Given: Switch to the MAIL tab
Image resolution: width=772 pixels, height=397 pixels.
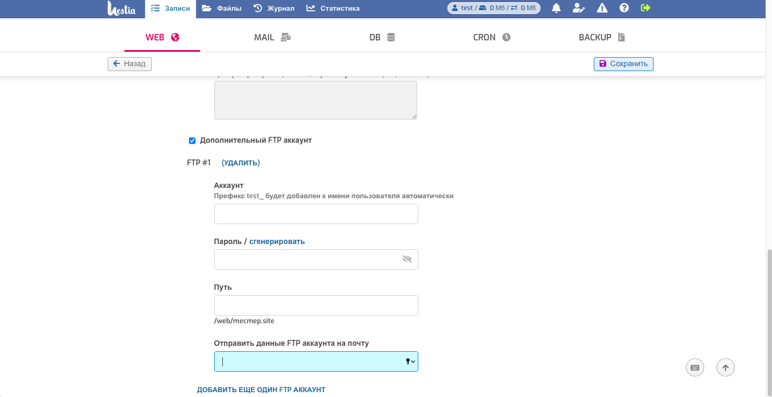Looking at the screenshot, I should (272, 37).
